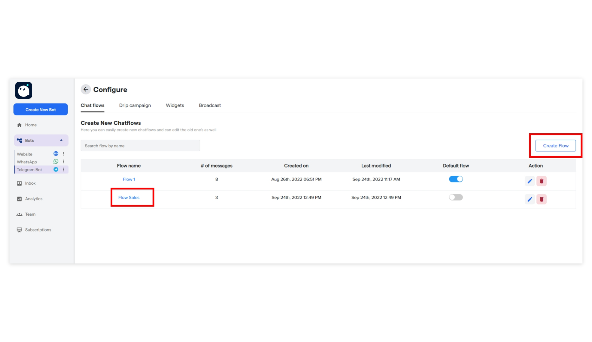Open the Drip campaign tab
This screenshot has width=592, height=342.
(135, 105)
